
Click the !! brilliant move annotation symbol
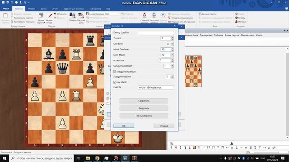click(199, 148)
